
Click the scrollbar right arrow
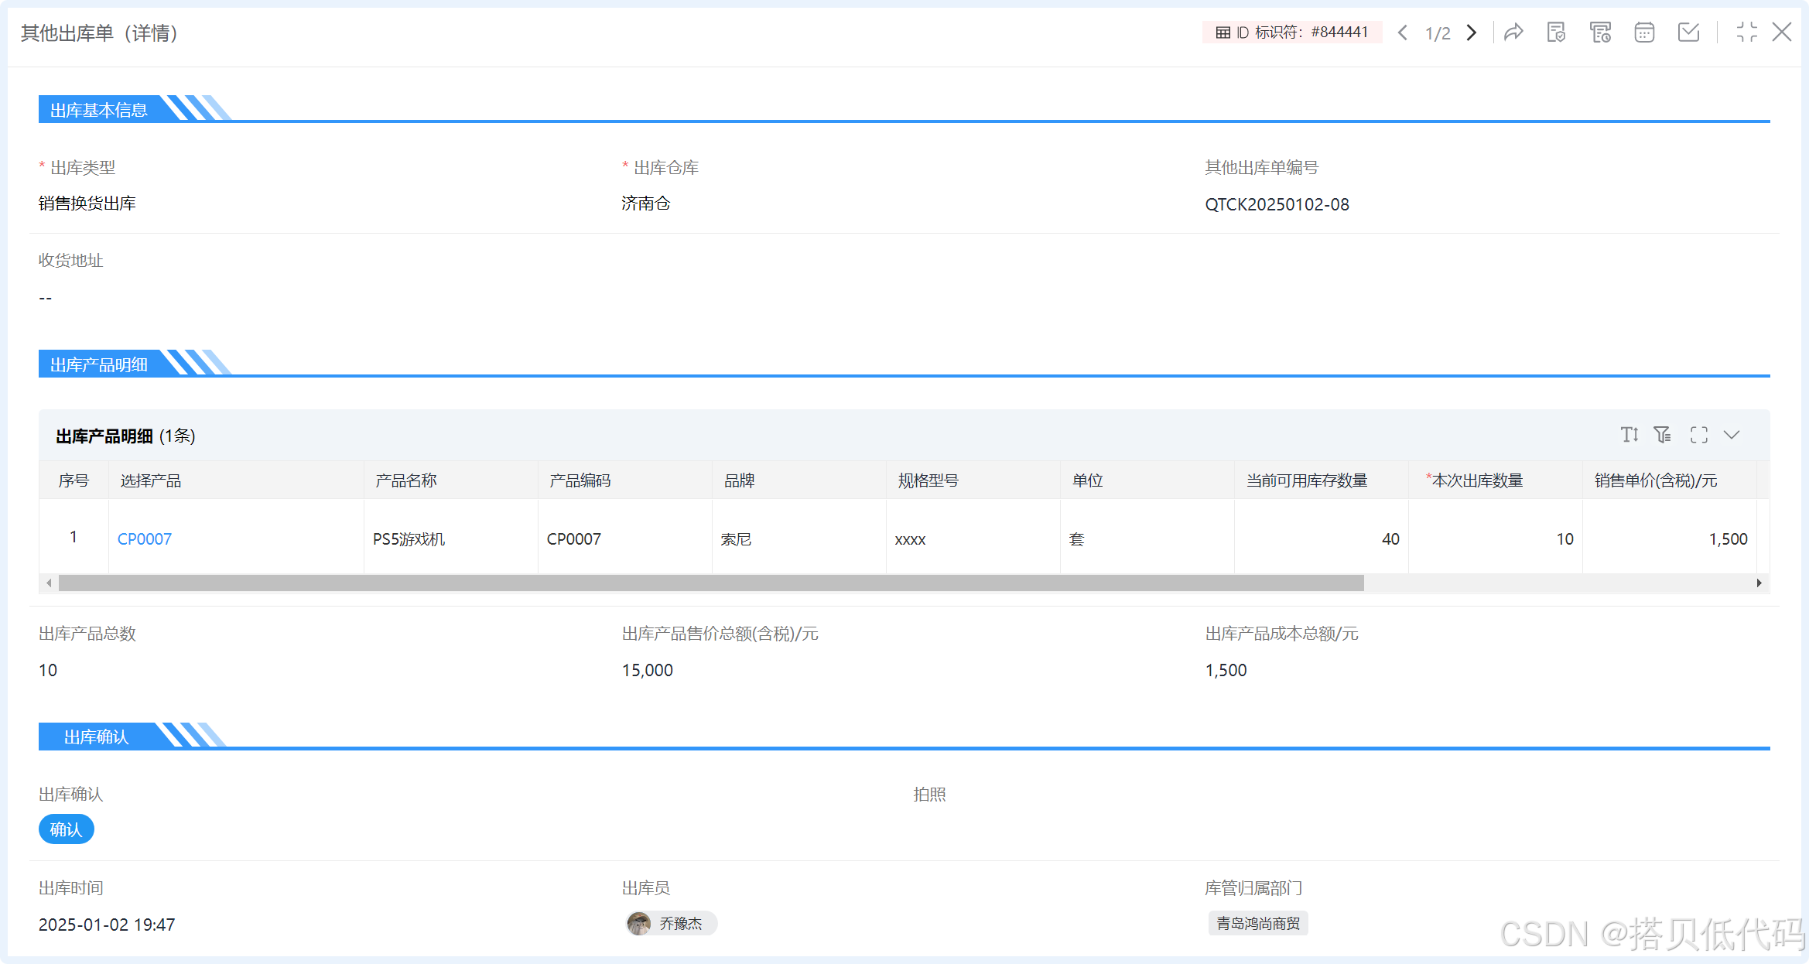[x=1759, y=583]
